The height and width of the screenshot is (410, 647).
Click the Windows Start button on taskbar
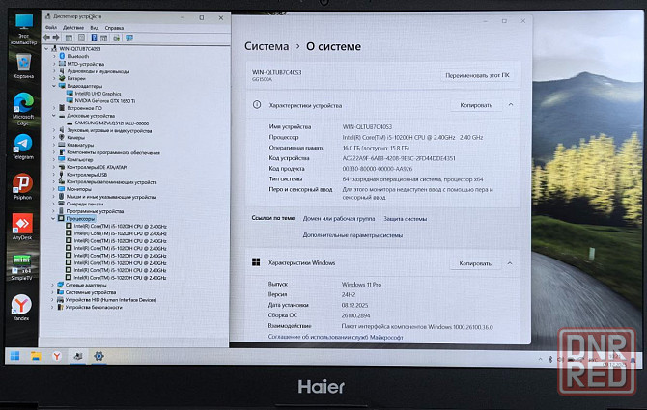pos(14,356)
